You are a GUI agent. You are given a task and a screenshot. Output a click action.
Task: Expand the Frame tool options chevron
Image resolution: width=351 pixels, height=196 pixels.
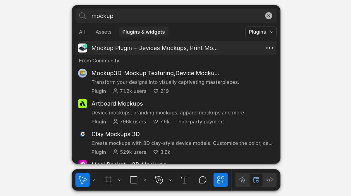tap(119, 180)
